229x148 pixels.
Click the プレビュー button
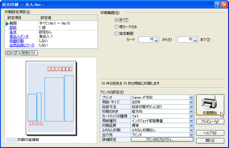[210, 122]
